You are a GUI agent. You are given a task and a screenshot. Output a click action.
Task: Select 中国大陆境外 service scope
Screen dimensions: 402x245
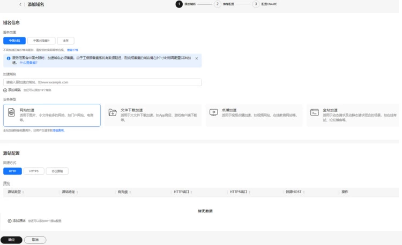(41, 41)
